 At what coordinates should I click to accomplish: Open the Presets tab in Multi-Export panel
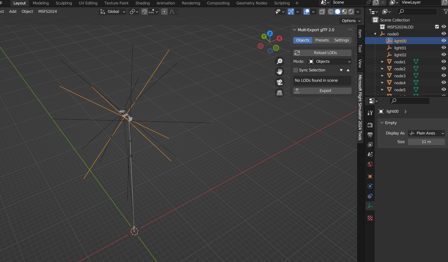[x=322, y=40]
